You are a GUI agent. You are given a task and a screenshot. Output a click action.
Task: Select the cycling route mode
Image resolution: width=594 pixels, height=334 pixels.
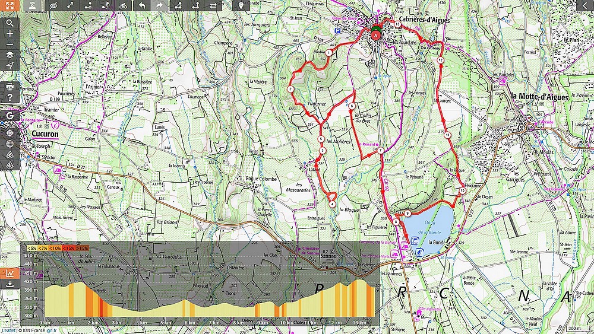pos(123,6)
